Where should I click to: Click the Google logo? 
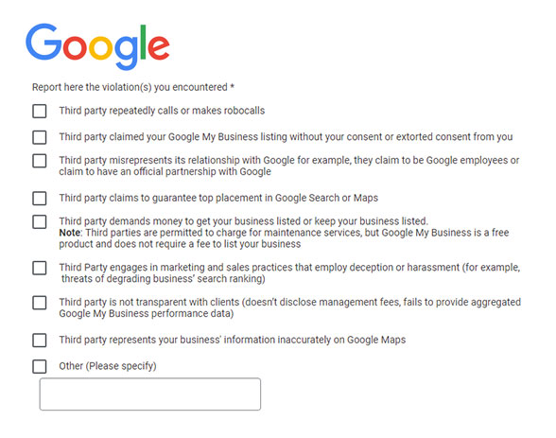pos(97,46)
